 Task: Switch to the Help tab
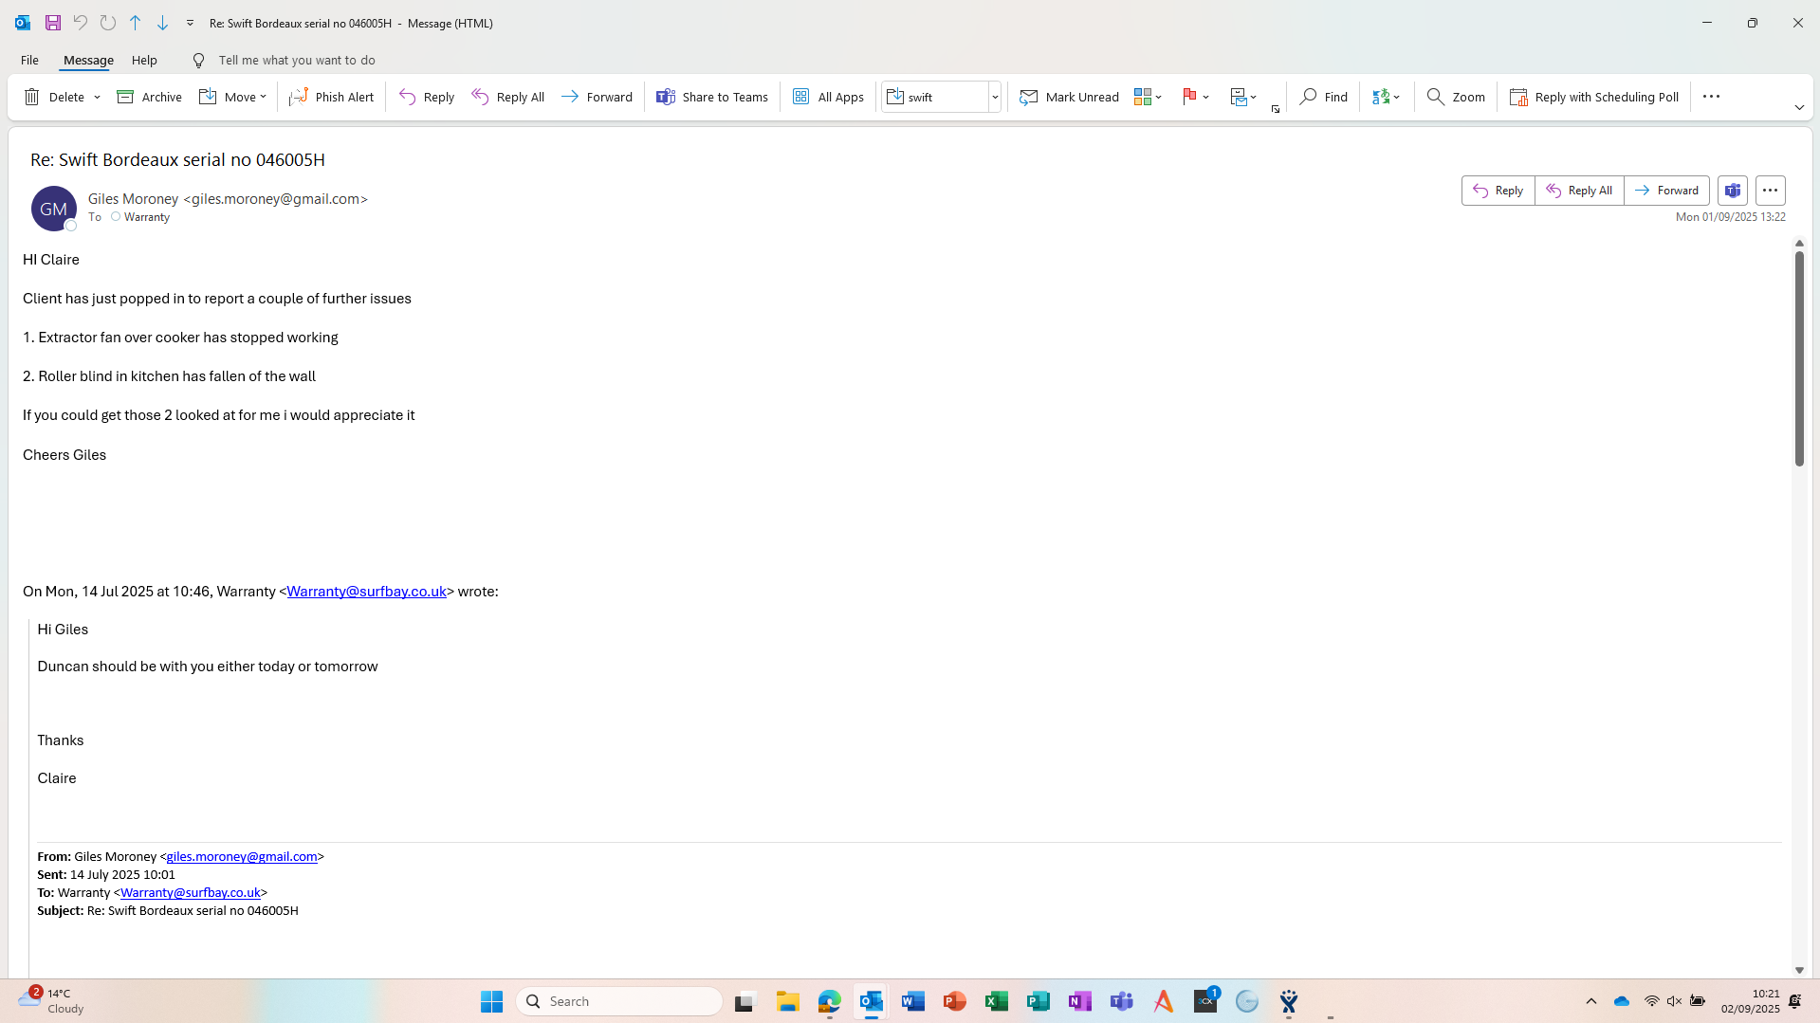(x=144, y=60)
